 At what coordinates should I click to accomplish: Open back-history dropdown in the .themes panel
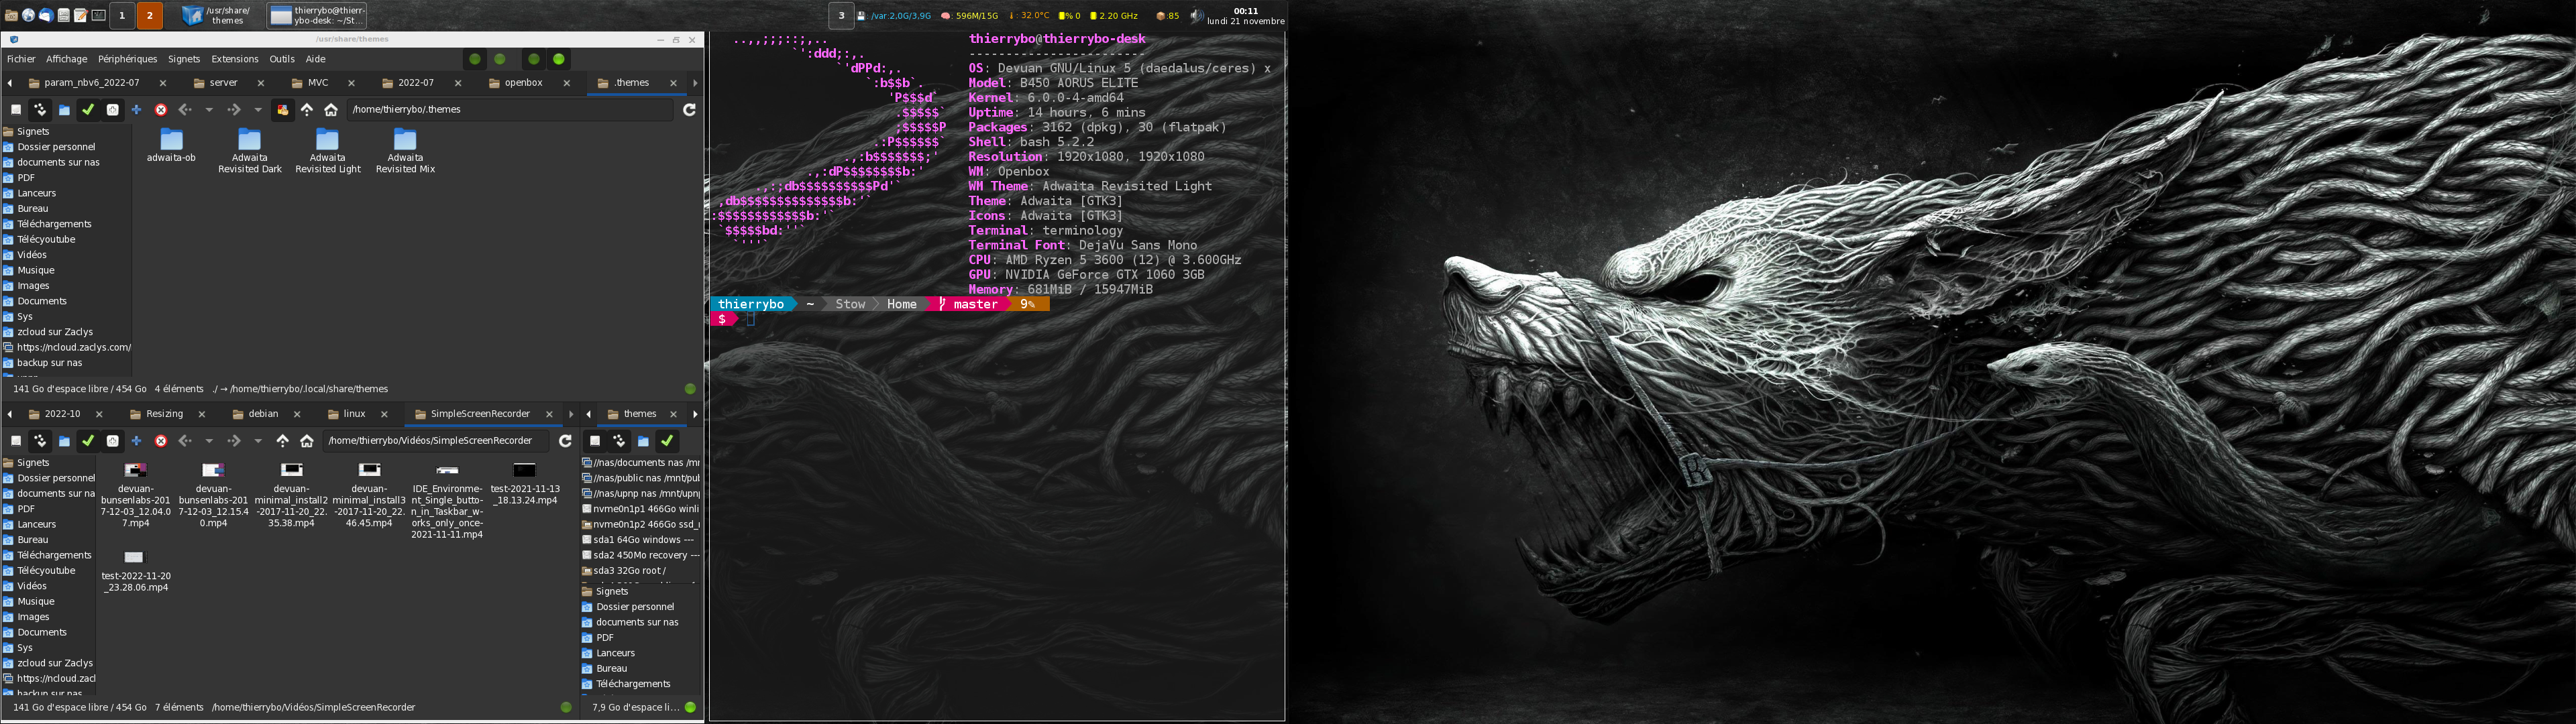click(209, 110)
